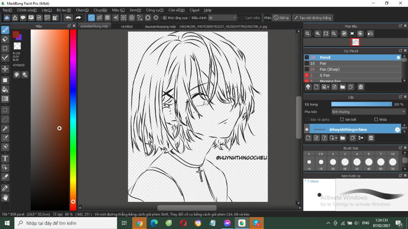Click the foreground color swatch
Image resolution: width=408 pixels, height=229 pixels.
(x=16, y=34)
